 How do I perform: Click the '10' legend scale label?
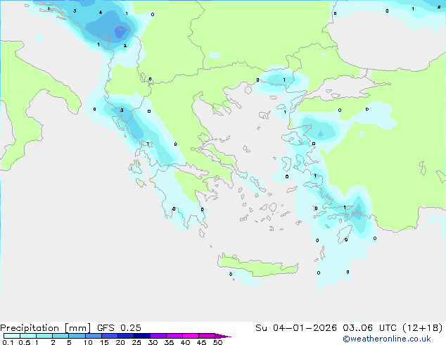click(88, 342)
